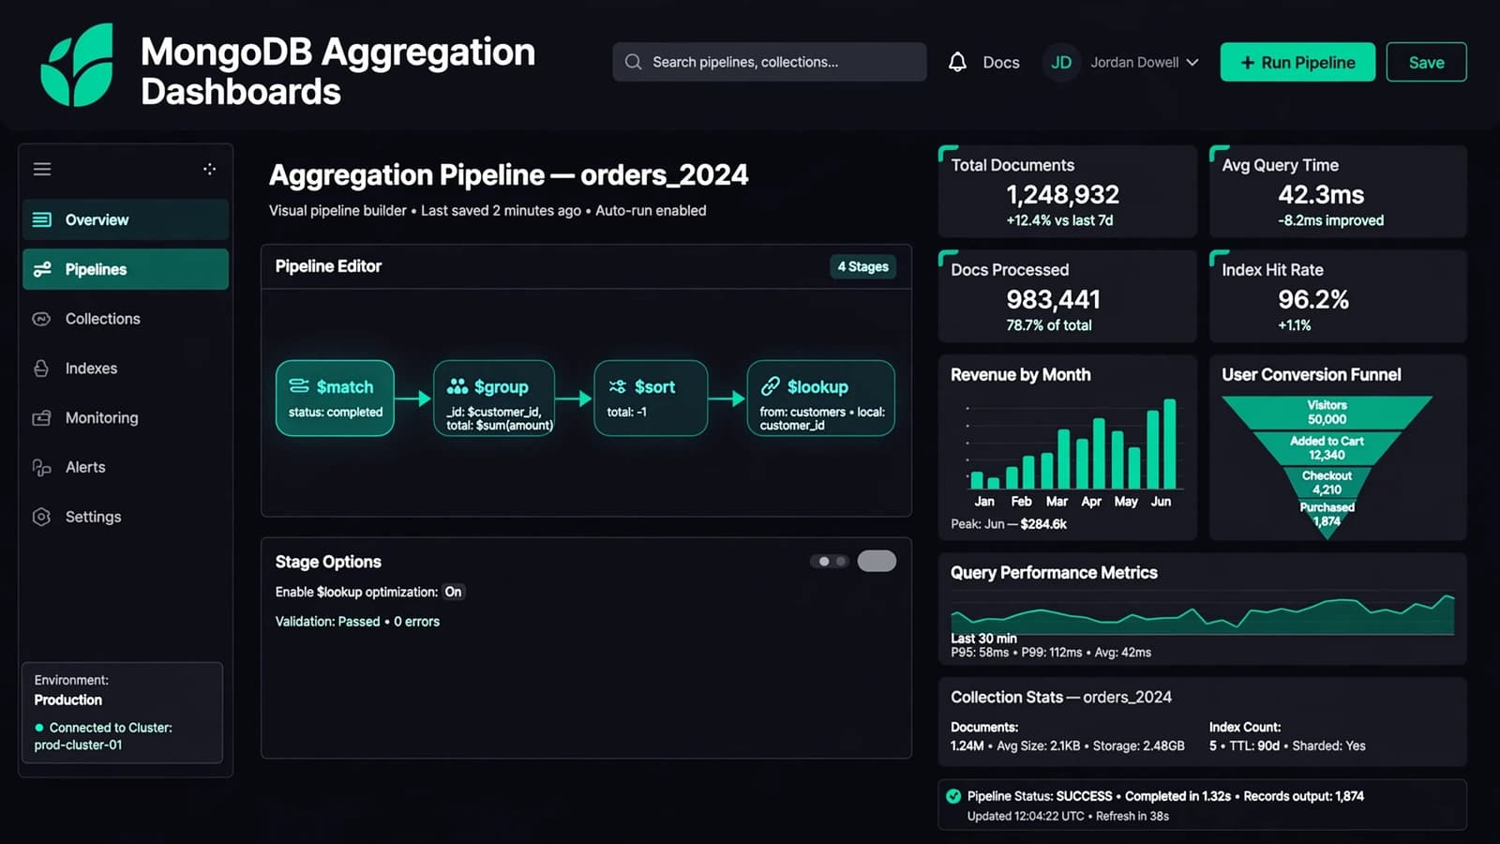The width and height of the screenshot is (1500, 844).
Task: Open the Docs link
Action: [1000, 62]
